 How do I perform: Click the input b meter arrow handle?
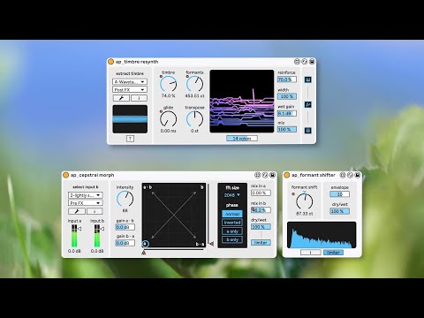[x=102, y=229]
